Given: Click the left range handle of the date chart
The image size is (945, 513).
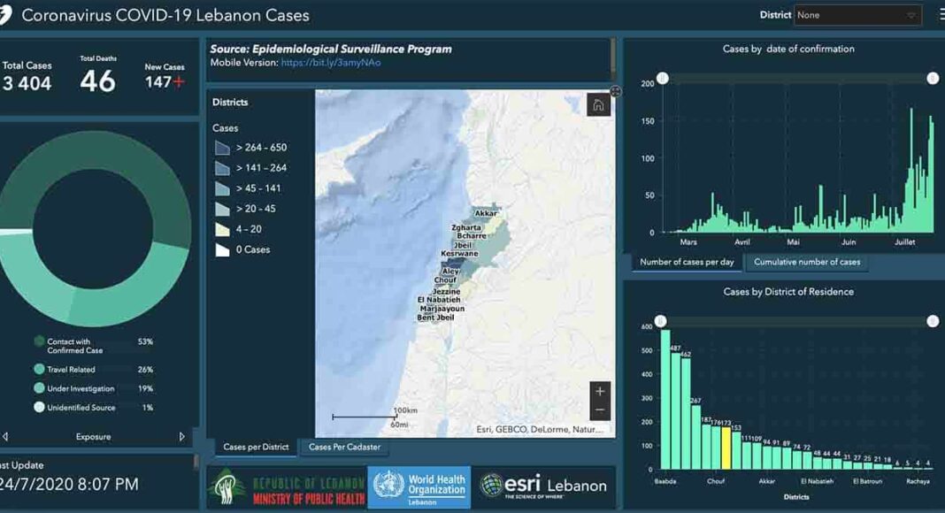Looking at the screenshot, I should click(661, 79).
